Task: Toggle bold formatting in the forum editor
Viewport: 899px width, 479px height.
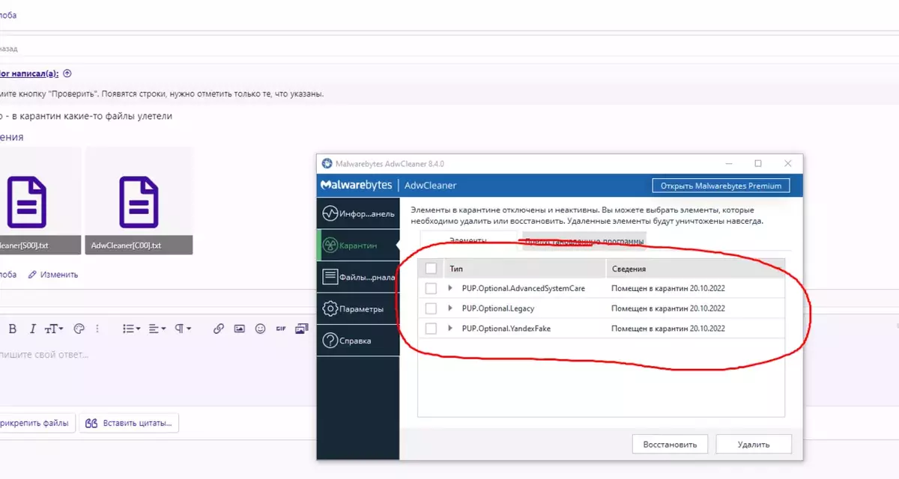Action: (x=12, y=329)
